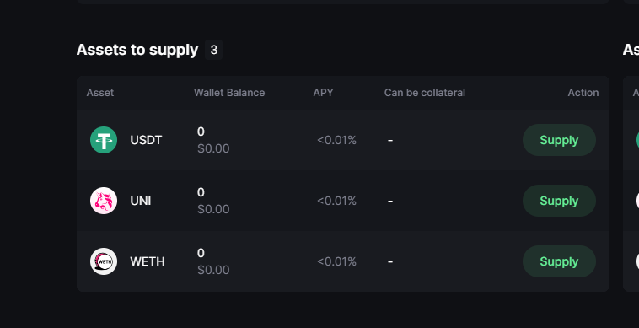The width and height of the screenshot is (639, 328).
Task: Click the USDT APY value
Action: (x=336, y=140)
